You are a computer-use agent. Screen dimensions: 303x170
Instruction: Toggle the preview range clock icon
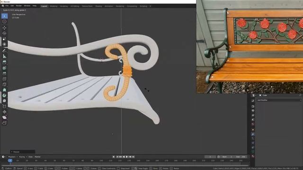click(x=219, y=157)
